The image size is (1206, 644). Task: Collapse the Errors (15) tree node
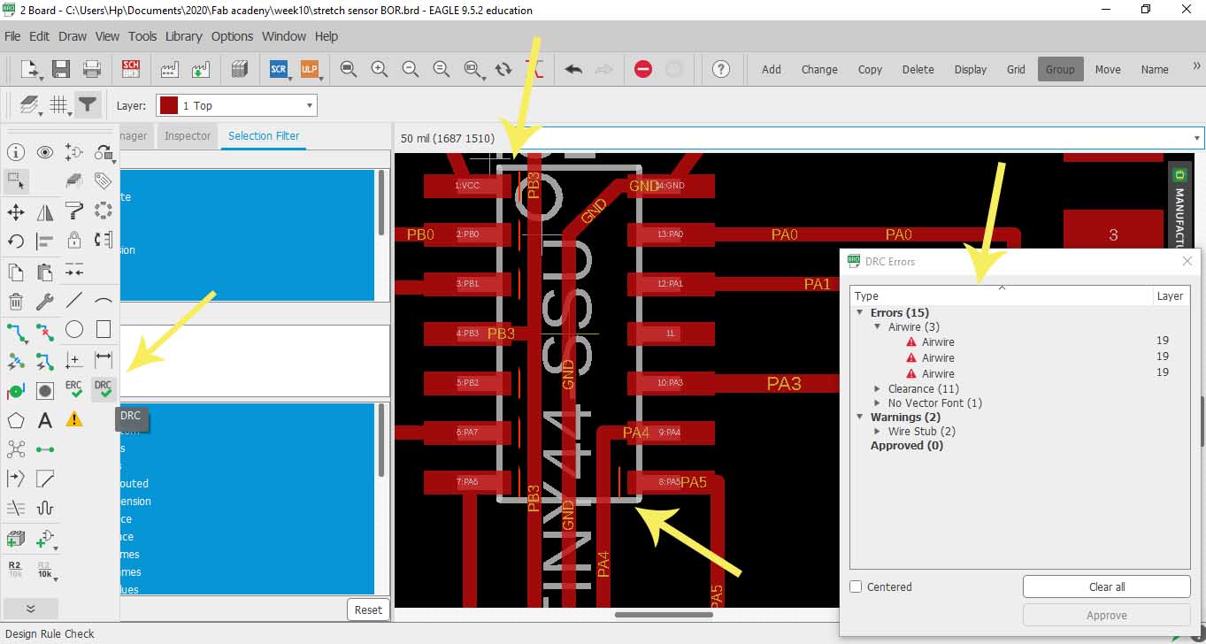tap(860, 312)
